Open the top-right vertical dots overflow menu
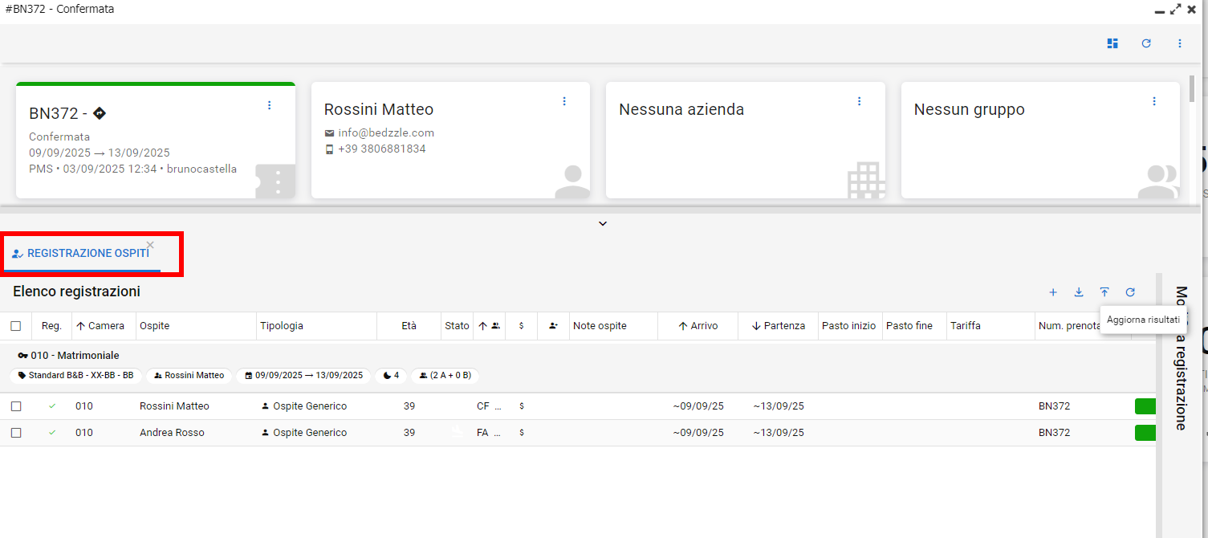This screenshot has height=538, width=1208. point(1180,43)
